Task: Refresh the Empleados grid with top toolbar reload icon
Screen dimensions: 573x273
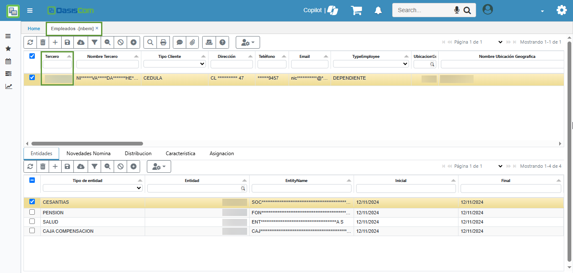Action: point(30,42)
